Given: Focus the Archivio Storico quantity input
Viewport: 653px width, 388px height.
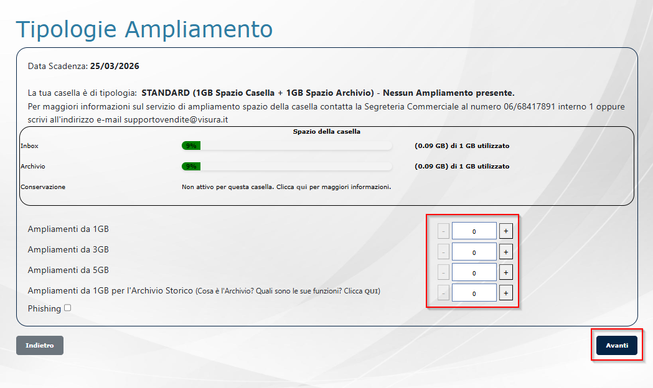Looking at the screenshot, I should click(474, 293).
